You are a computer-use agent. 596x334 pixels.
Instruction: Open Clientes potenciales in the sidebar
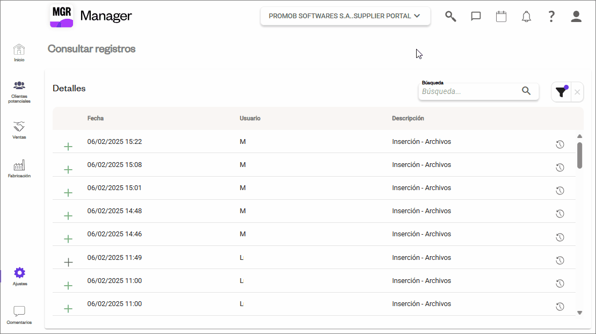coord(19,91)
